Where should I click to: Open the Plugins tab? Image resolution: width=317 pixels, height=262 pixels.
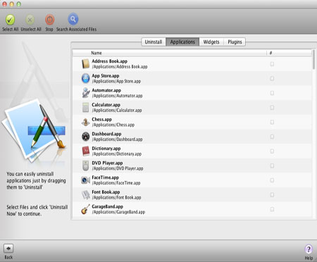coord(235,42)
